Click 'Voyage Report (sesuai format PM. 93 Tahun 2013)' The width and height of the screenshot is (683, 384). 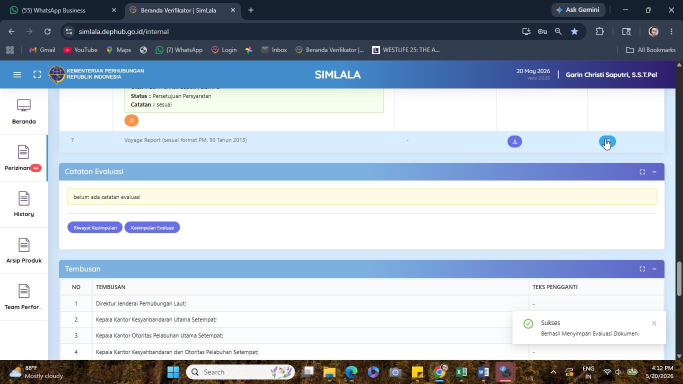(x=185, y=140)
